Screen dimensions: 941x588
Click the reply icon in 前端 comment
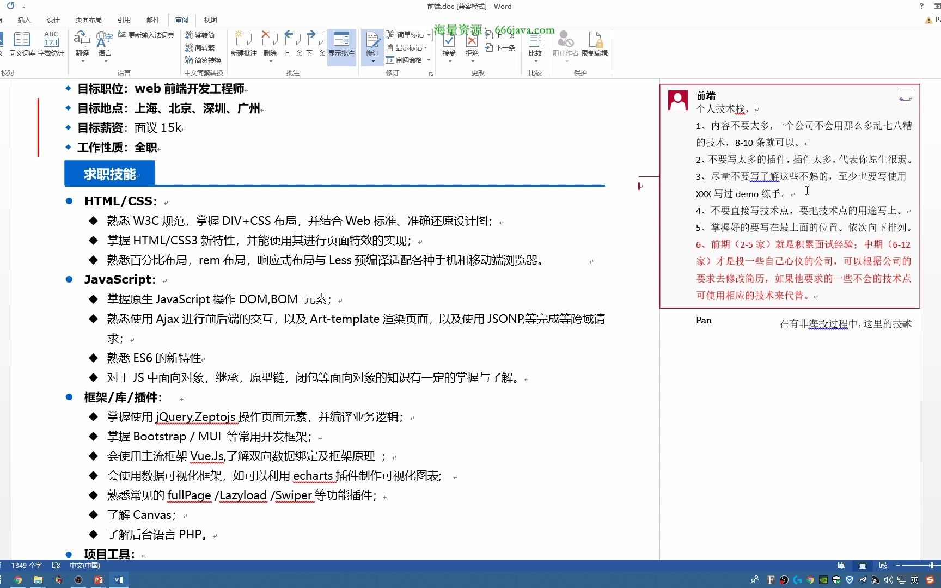point(906,96)
